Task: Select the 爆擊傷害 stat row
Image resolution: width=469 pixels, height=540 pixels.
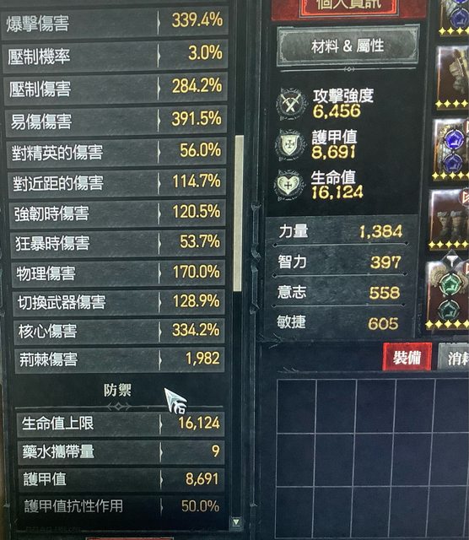Action: 115,22
